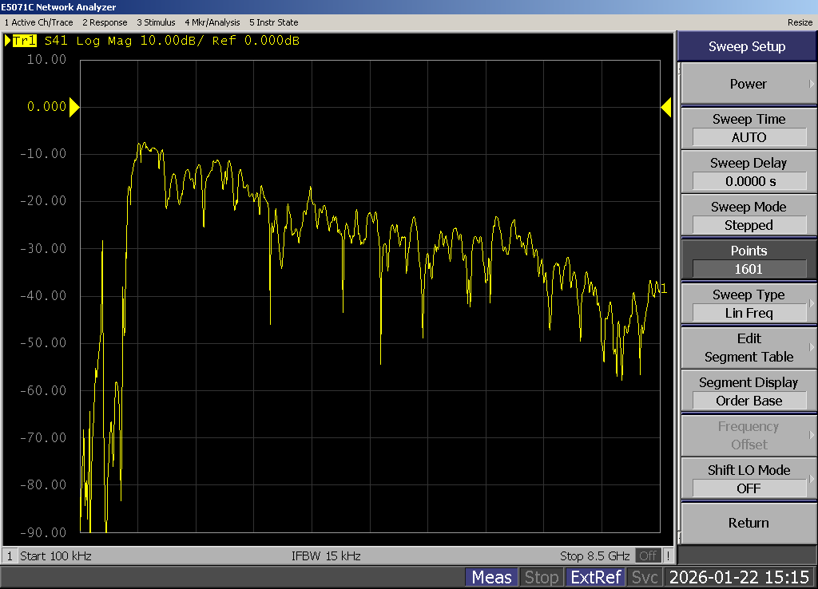This screenshot has width=818, height=589.
Task: Open Edit Segment Table
Action: (748, 347)
